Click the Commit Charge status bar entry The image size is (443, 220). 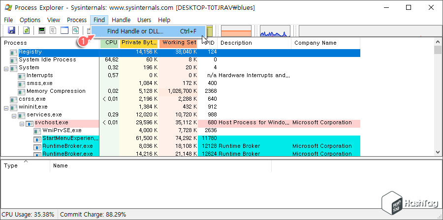click(93, 215)
